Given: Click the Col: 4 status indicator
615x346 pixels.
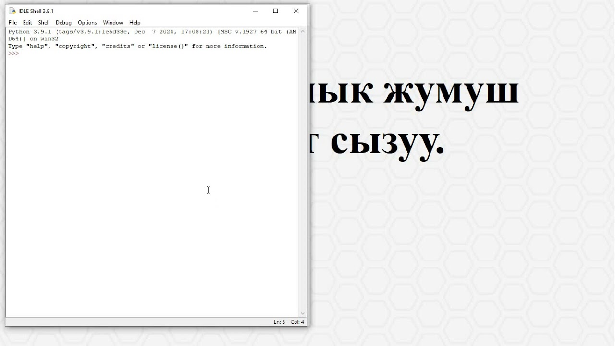Looking at the screenshot, I should point(297,322).
